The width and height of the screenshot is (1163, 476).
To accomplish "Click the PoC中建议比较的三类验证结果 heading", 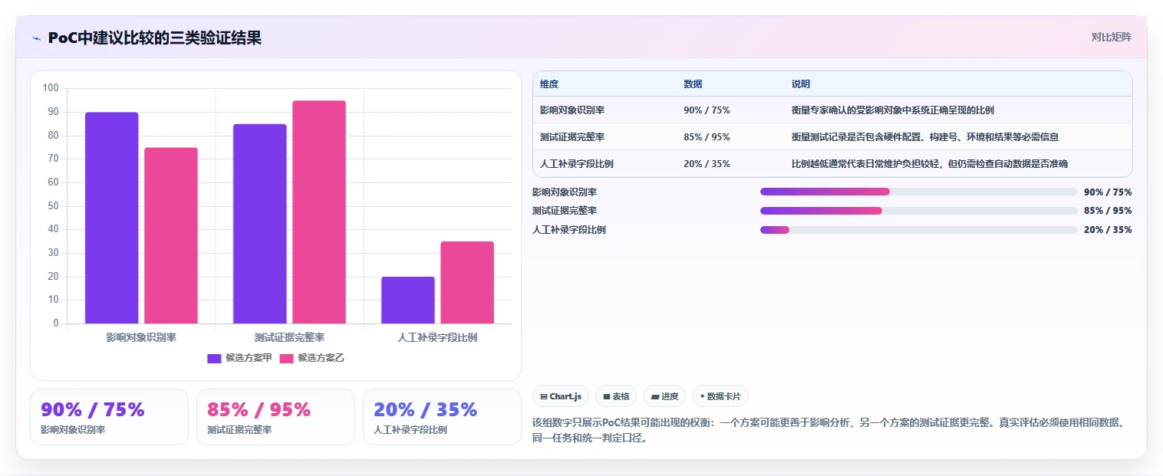I will click(154, 38).
